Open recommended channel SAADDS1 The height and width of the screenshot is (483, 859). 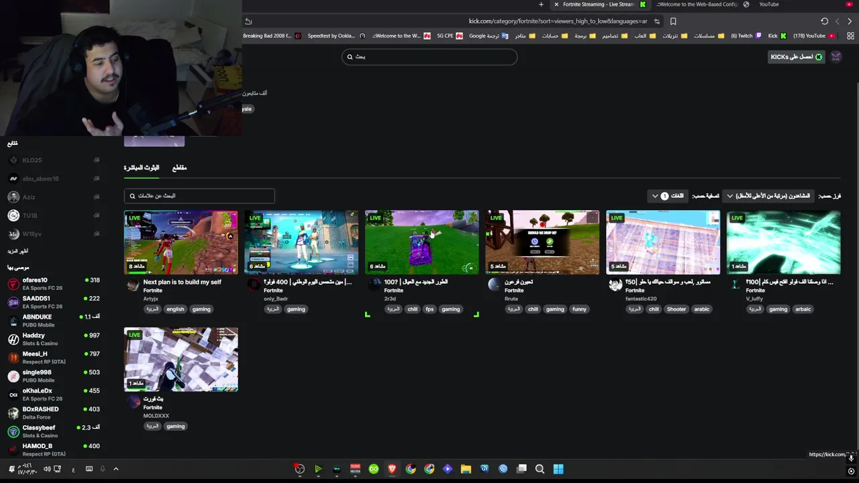54,302
